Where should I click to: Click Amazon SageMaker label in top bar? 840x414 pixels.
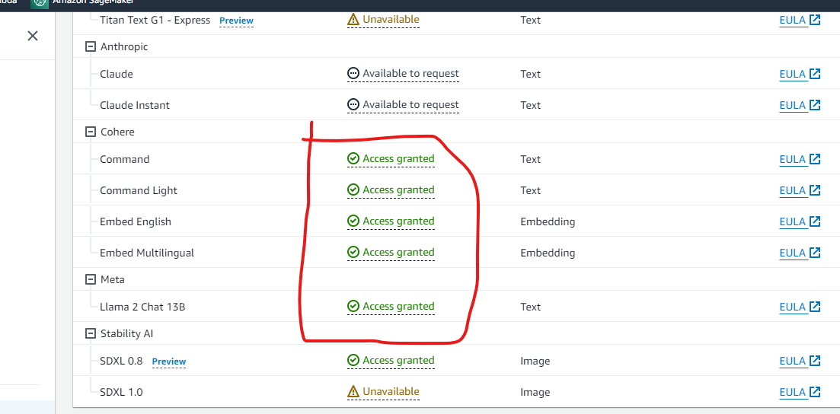pyautogui.click(x=93, y=2)
